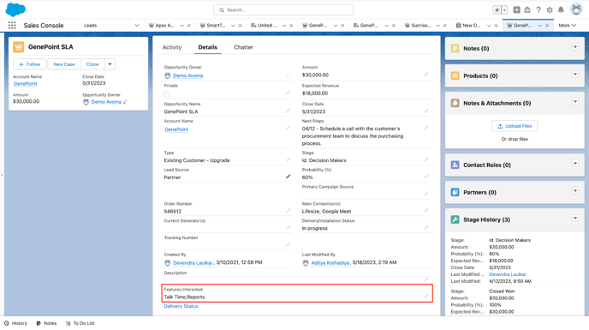Select the Details tab
Screen dimensions: 589x330
pos(208,47)
